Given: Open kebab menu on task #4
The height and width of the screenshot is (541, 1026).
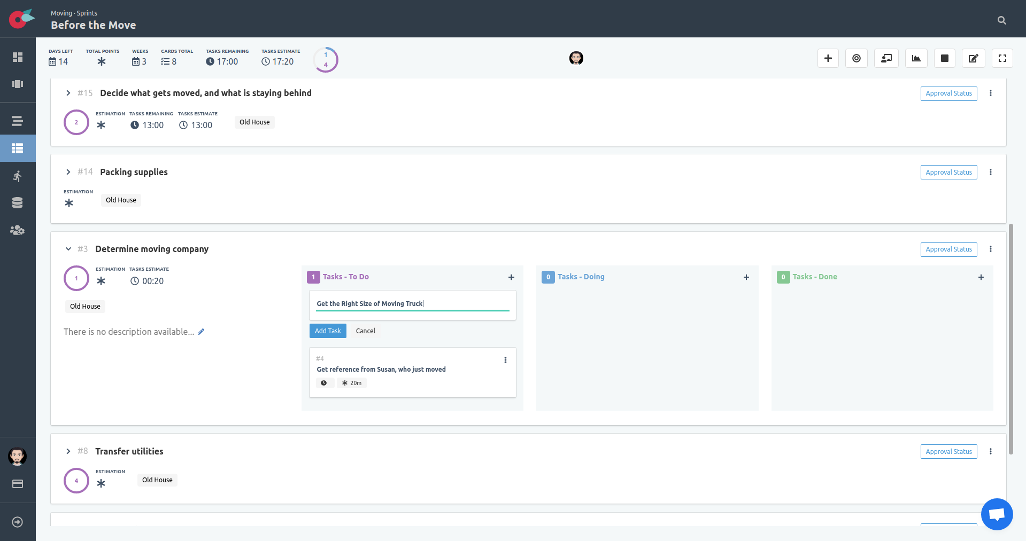Looking at the screenshot, I should pos(505,360).
